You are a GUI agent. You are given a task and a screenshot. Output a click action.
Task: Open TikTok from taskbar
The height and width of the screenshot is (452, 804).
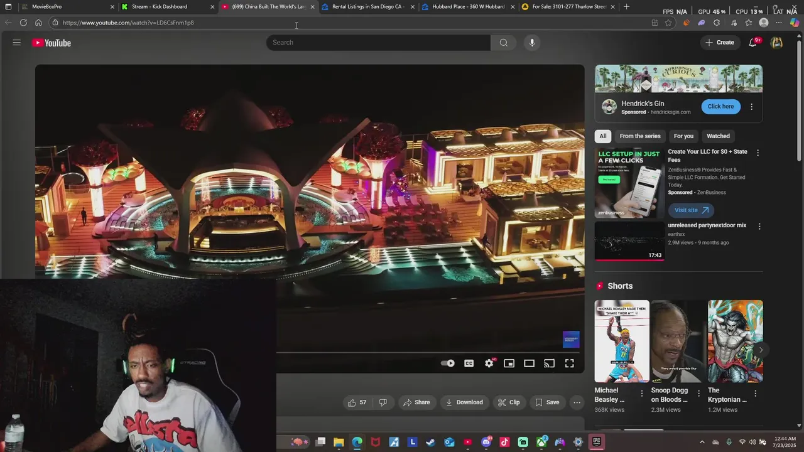(x=504, y=442)
